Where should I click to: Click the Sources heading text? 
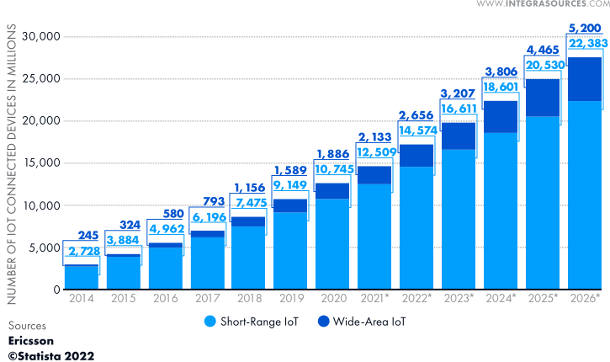(x=27, y=326)
